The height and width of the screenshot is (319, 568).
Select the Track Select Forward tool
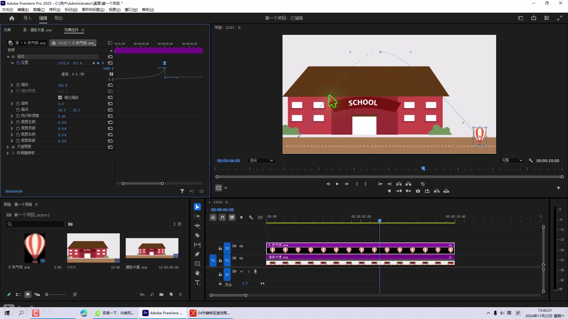tap(197, 217)
